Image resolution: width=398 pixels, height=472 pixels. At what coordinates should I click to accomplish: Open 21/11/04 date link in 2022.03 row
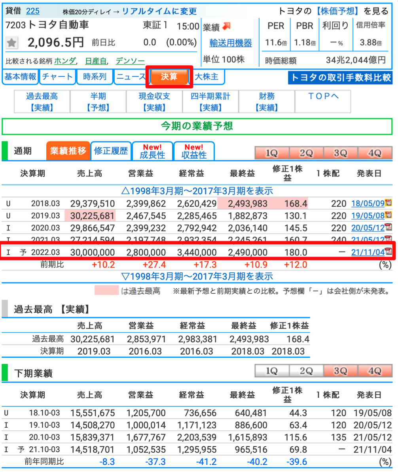[368, 252]
